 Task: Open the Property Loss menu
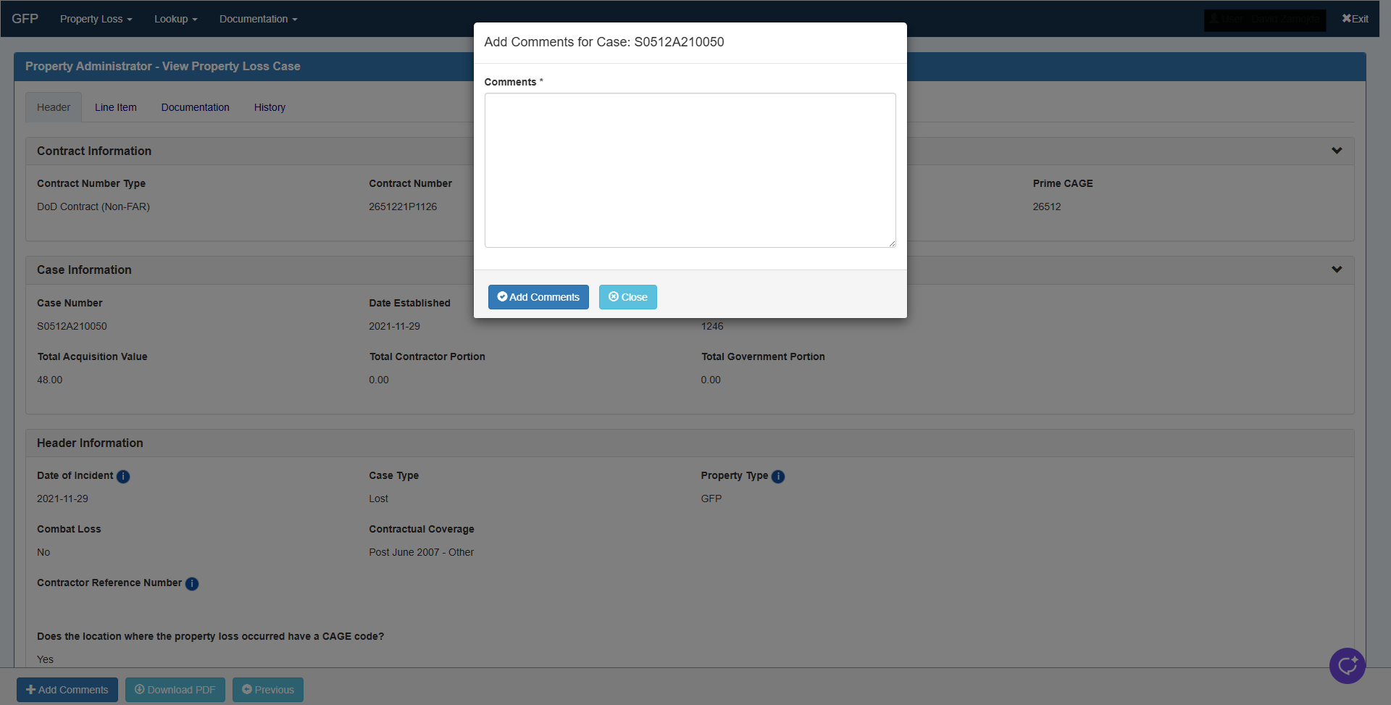95,19
